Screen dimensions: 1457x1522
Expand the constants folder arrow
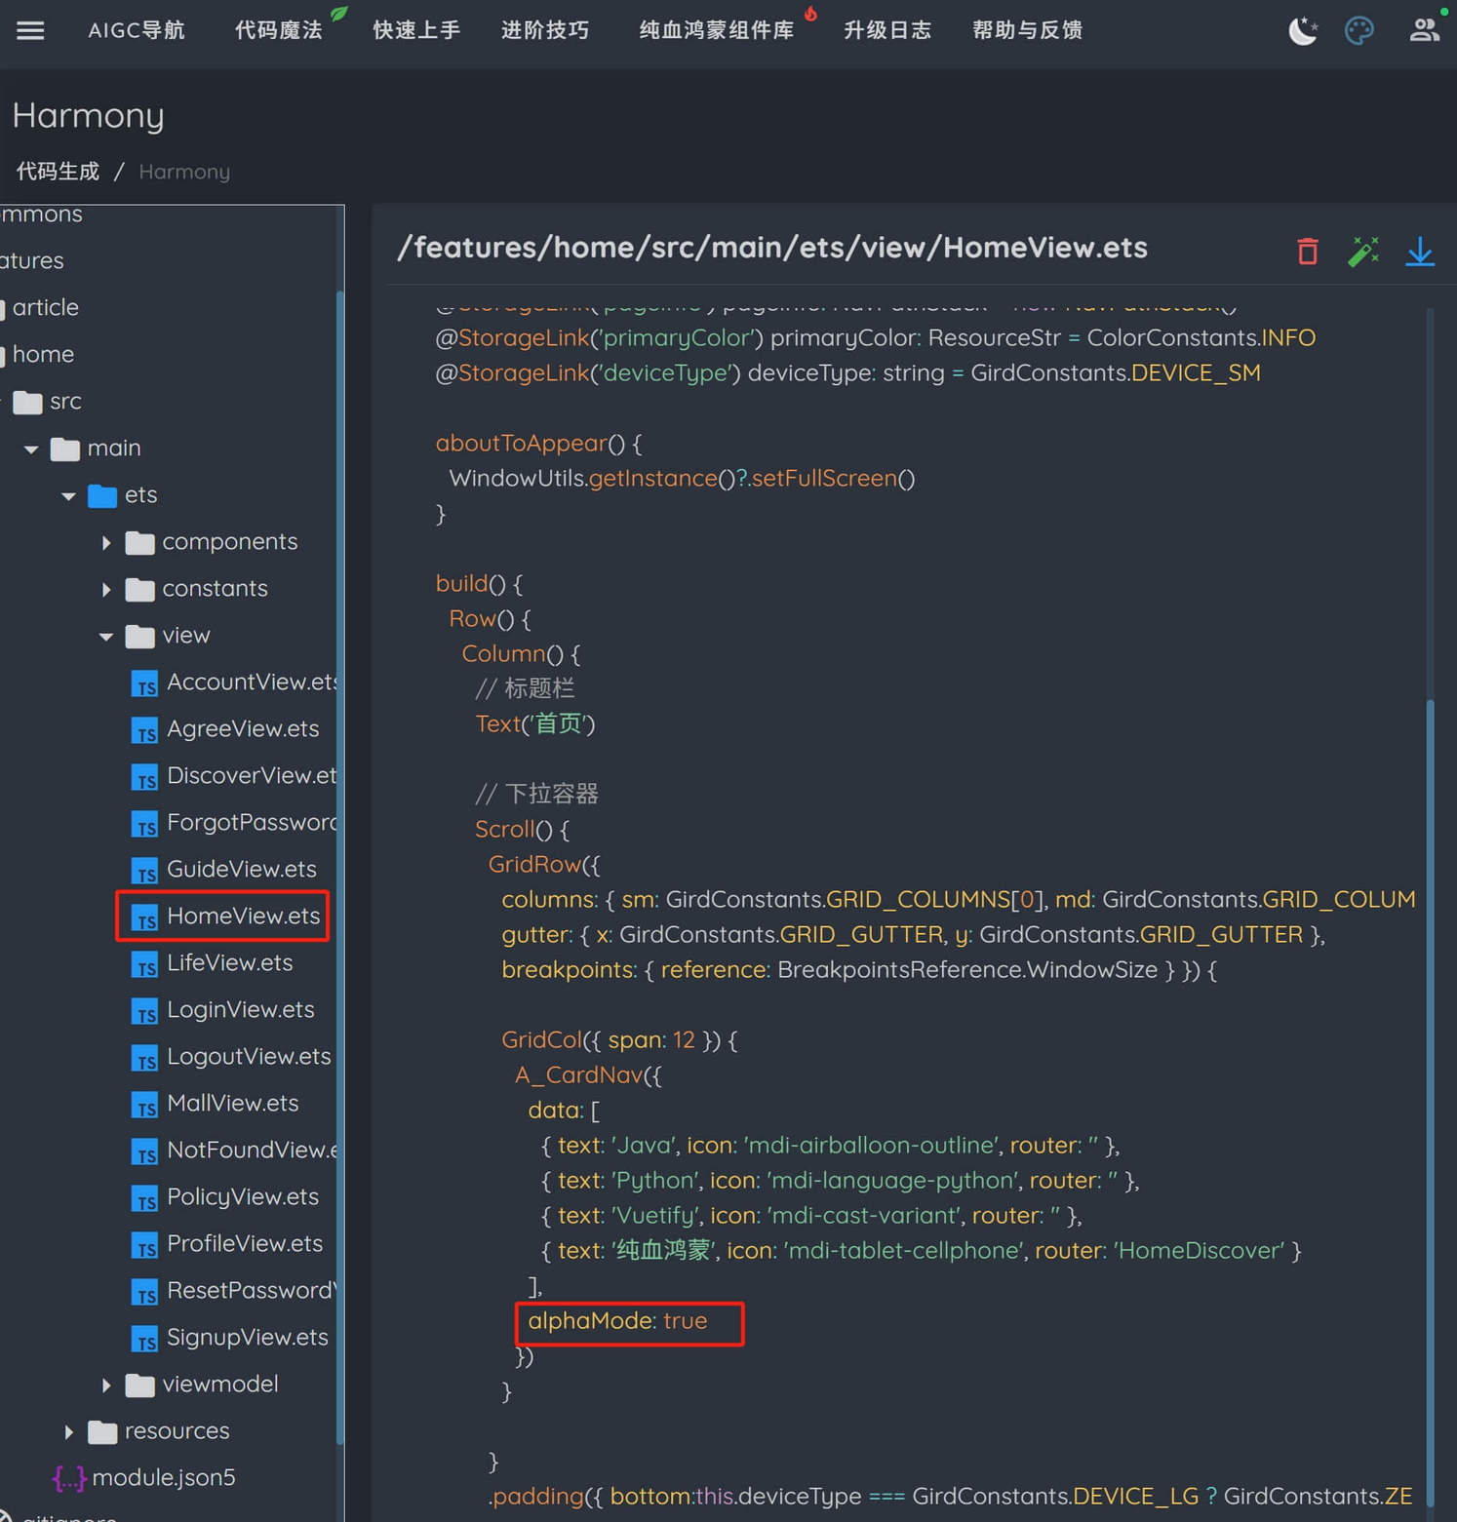tap(106, 590)
